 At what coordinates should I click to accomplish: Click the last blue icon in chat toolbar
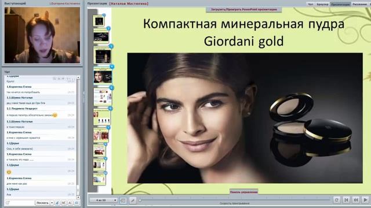coord(77,203)
